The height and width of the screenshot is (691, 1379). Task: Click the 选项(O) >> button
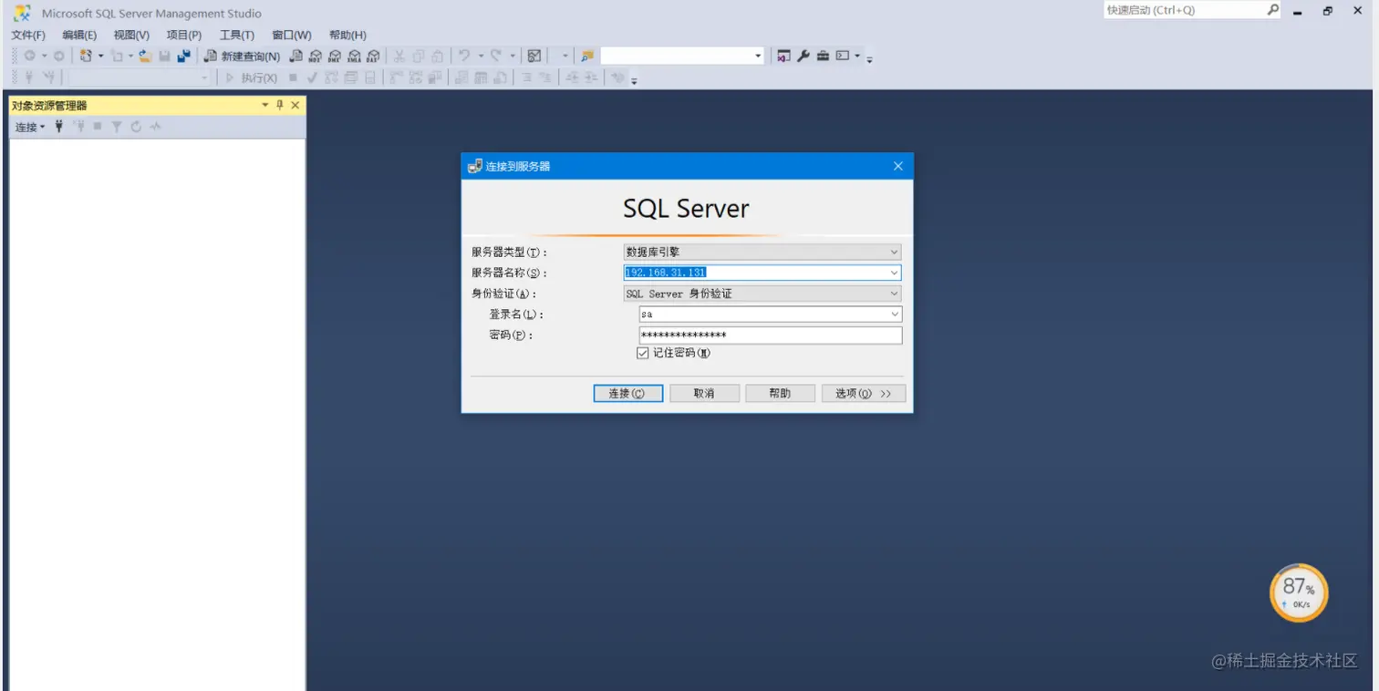[864, 394]
